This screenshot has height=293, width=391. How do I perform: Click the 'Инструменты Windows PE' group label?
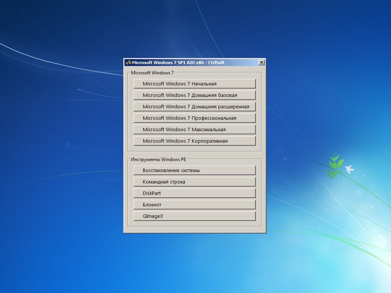(158, 159)
